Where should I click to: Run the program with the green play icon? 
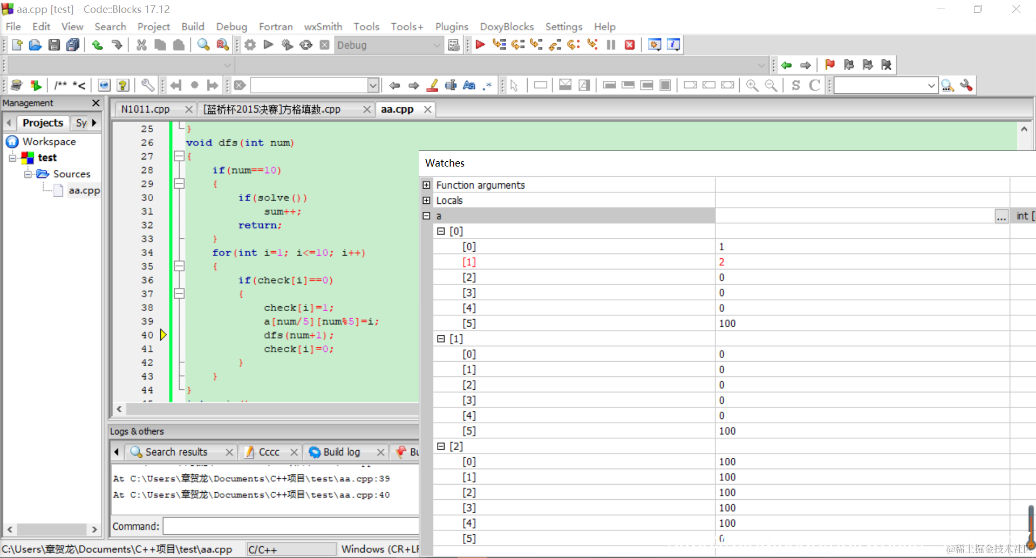[268, 45]
